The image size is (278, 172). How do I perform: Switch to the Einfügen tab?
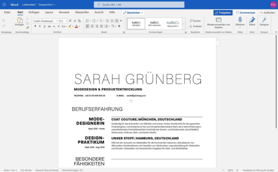click(x=34, y=12)
